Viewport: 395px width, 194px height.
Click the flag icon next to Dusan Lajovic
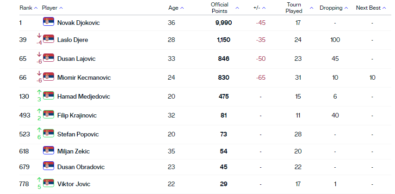click(49, 58)
